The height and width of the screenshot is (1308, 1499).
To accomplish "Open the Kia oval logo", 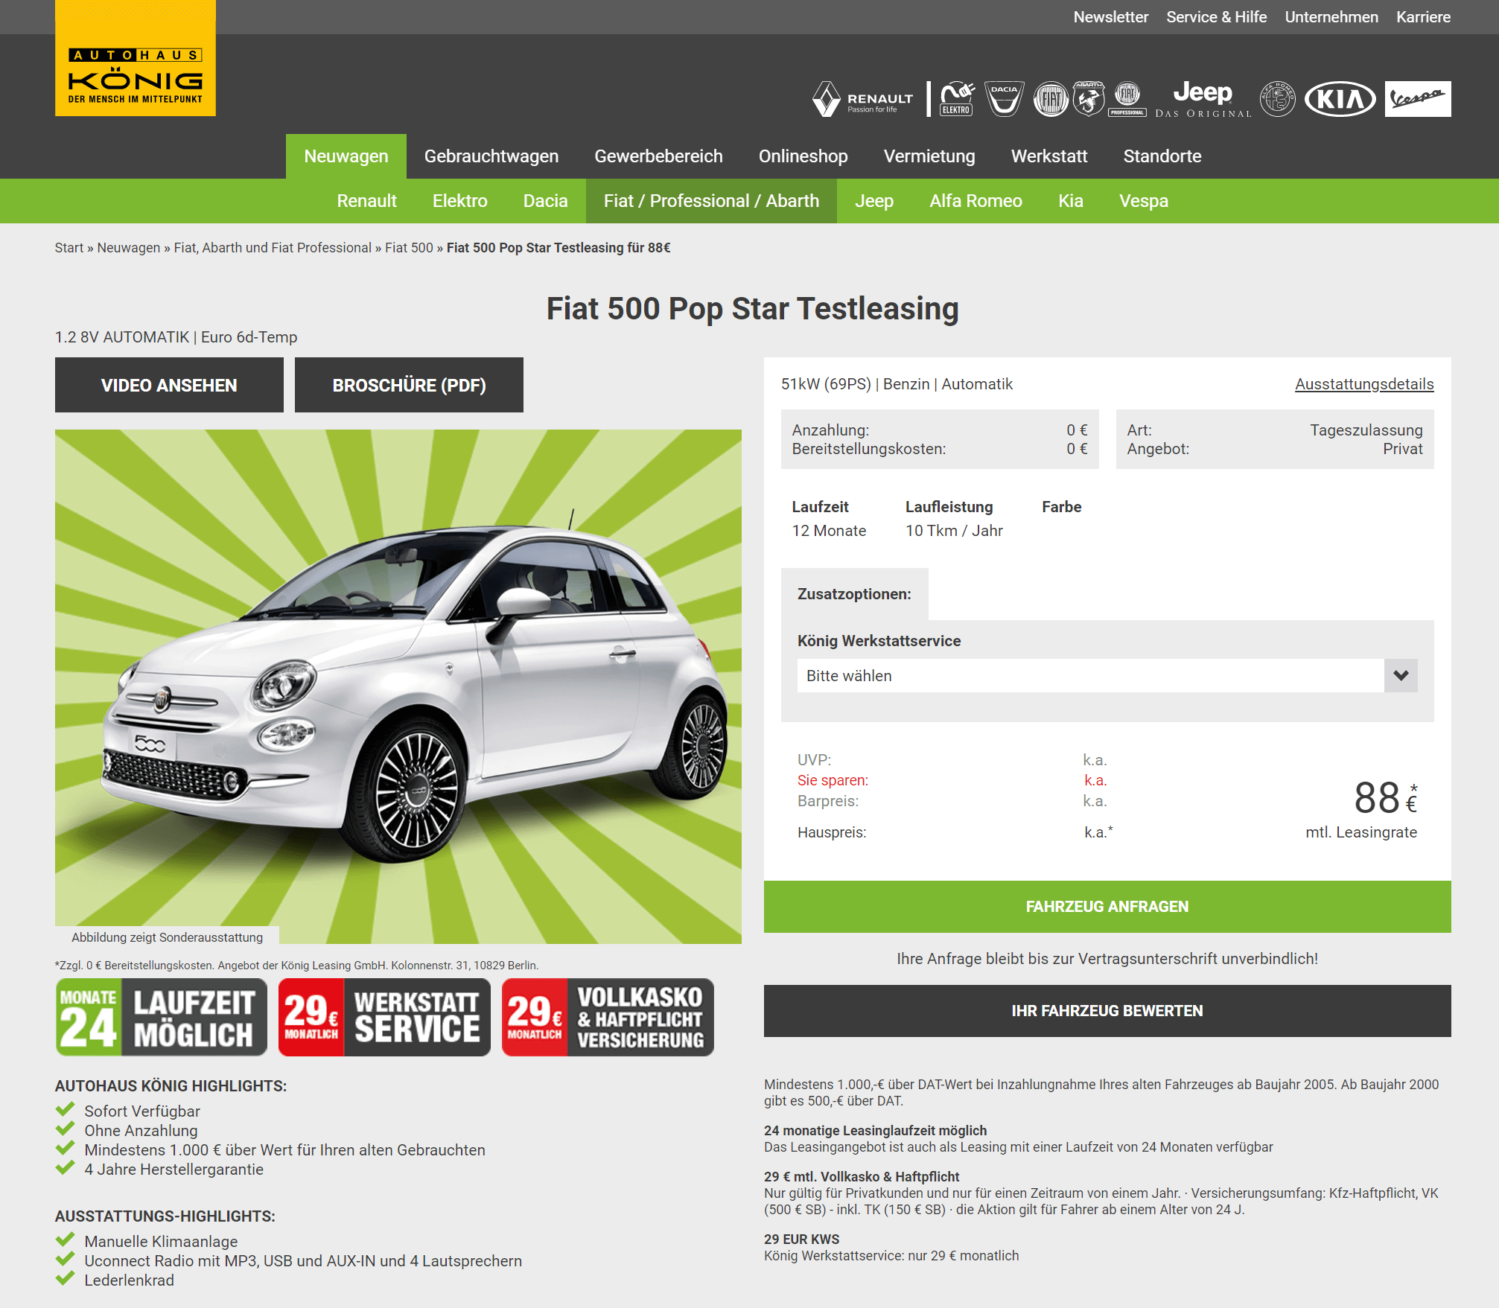I will point(1340,99).
